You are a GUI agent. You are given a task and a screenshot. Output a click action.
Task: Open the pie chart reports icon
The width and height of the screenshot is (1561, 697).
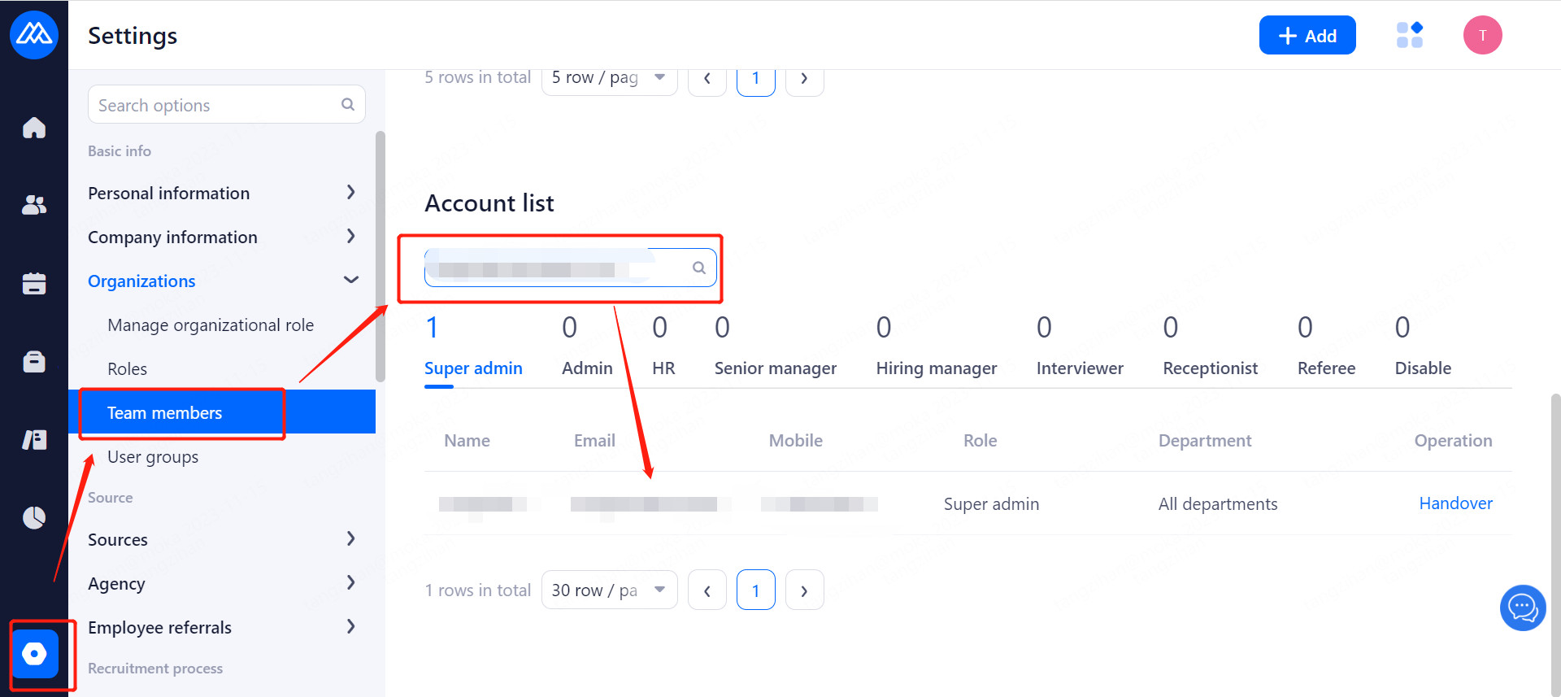[x=34, y=517]
